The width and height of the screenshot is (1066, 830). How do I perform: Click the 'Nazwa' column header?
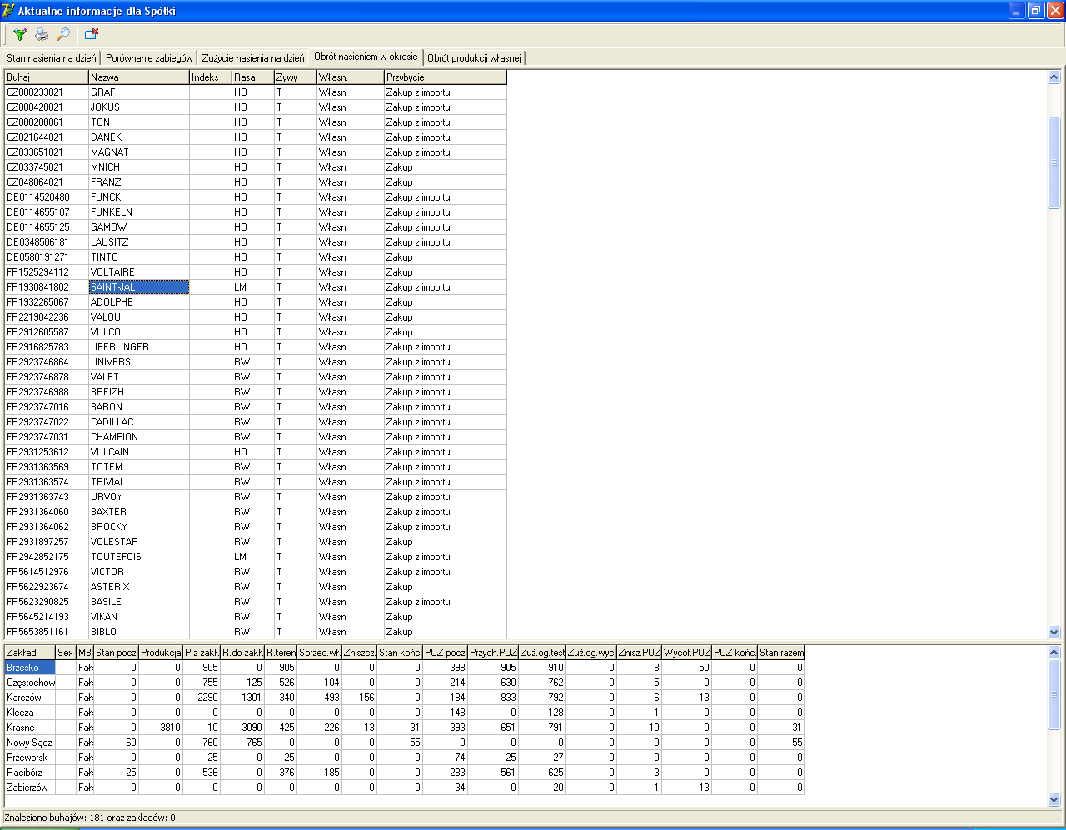click(139, 77)
